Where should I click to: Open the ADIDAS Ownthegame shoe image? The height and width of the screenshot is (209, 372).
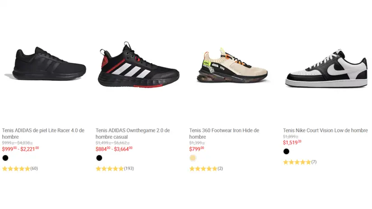138,65
